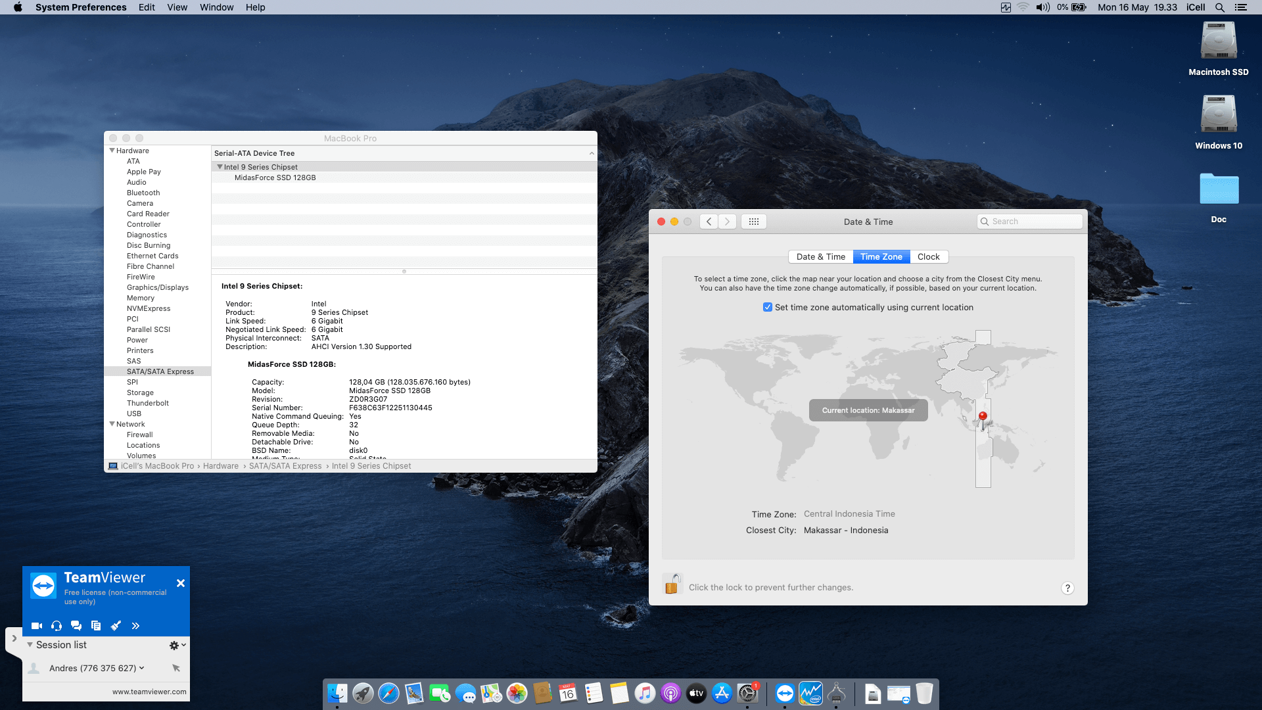Switch to the Clock tab
This screenshot has height=710, width=1262.
click(928, 256)
